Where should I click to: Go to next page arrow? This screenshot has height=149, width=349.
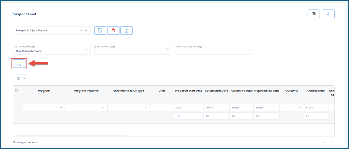tap(331, 142)
